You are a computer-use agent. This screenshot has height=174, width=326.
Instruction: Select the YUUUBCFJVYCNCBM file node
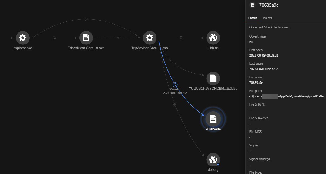coord(213,79)
